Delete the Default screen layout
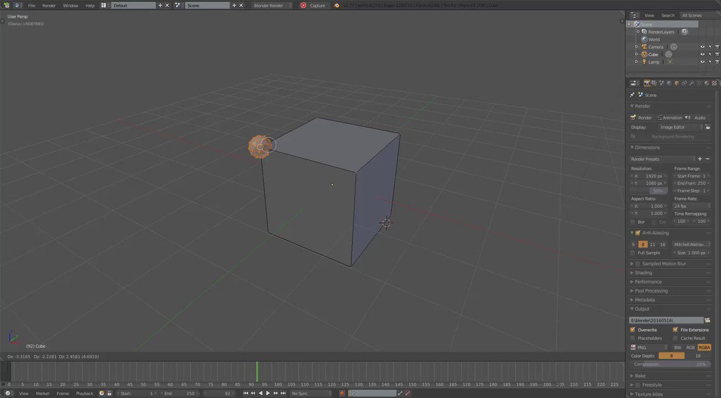This screenshot has height=398, width=721. [x=167, y=5]
